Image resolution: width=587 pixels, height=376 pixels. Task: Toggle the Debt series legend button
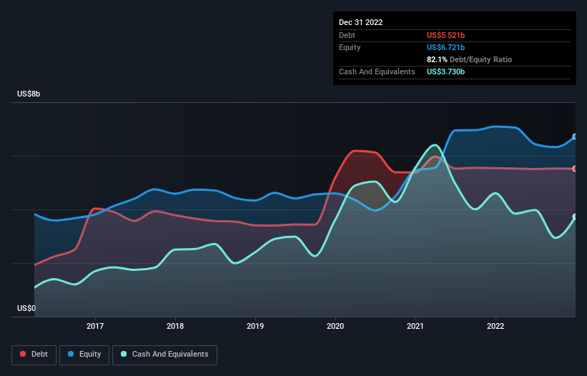click(34, 355)
